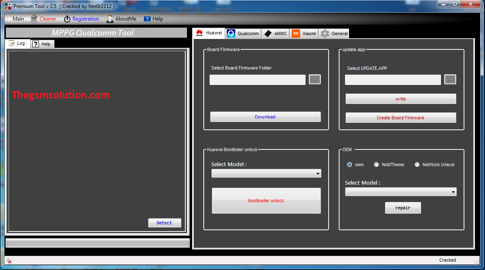Click the 'Cracked' status bar text
This screenshot has height=270, width=485.
(x=448, y=260)
